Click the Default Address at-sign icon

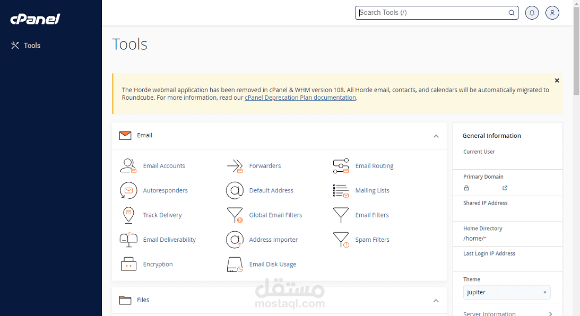[x=235, y=190]
